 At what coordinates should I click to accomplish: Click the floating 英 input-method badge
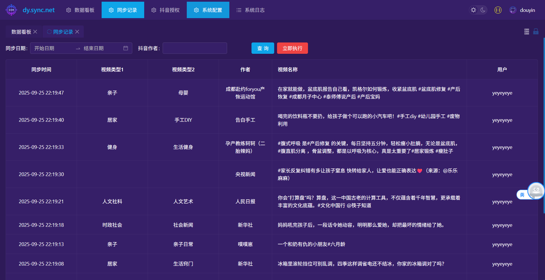coord(522,195)
